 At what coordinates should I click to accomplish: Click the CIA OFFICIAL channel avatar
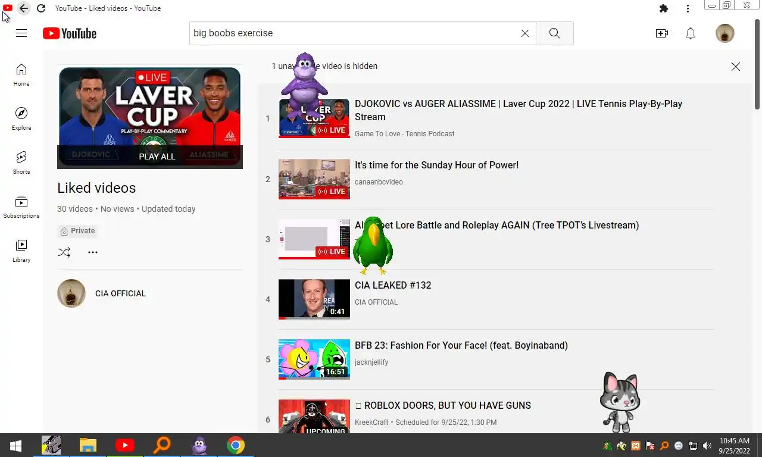point(71,293)
